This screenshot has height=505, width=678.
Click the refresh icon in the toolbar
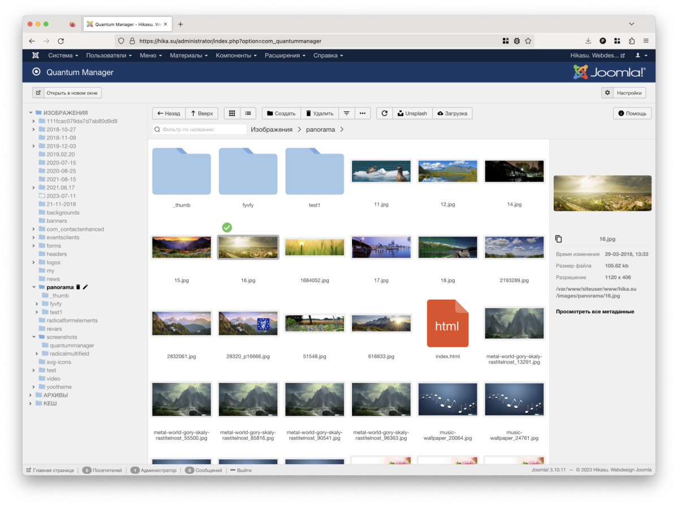click(384, 113)
